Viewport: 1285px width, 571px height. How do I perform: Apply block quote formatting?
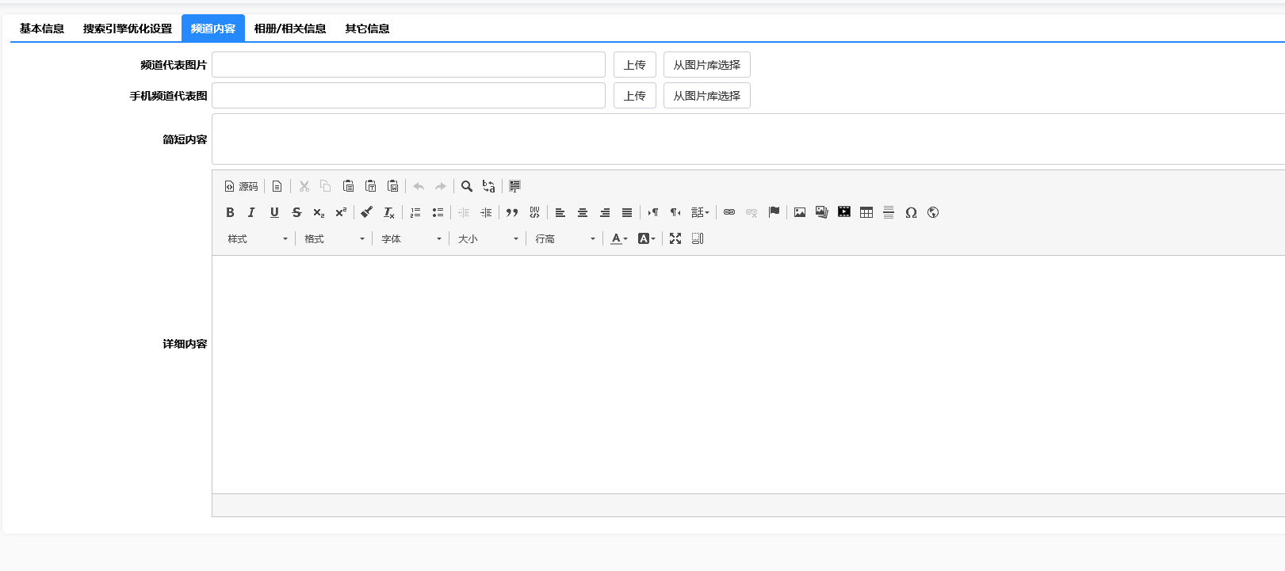coord(512,212)
